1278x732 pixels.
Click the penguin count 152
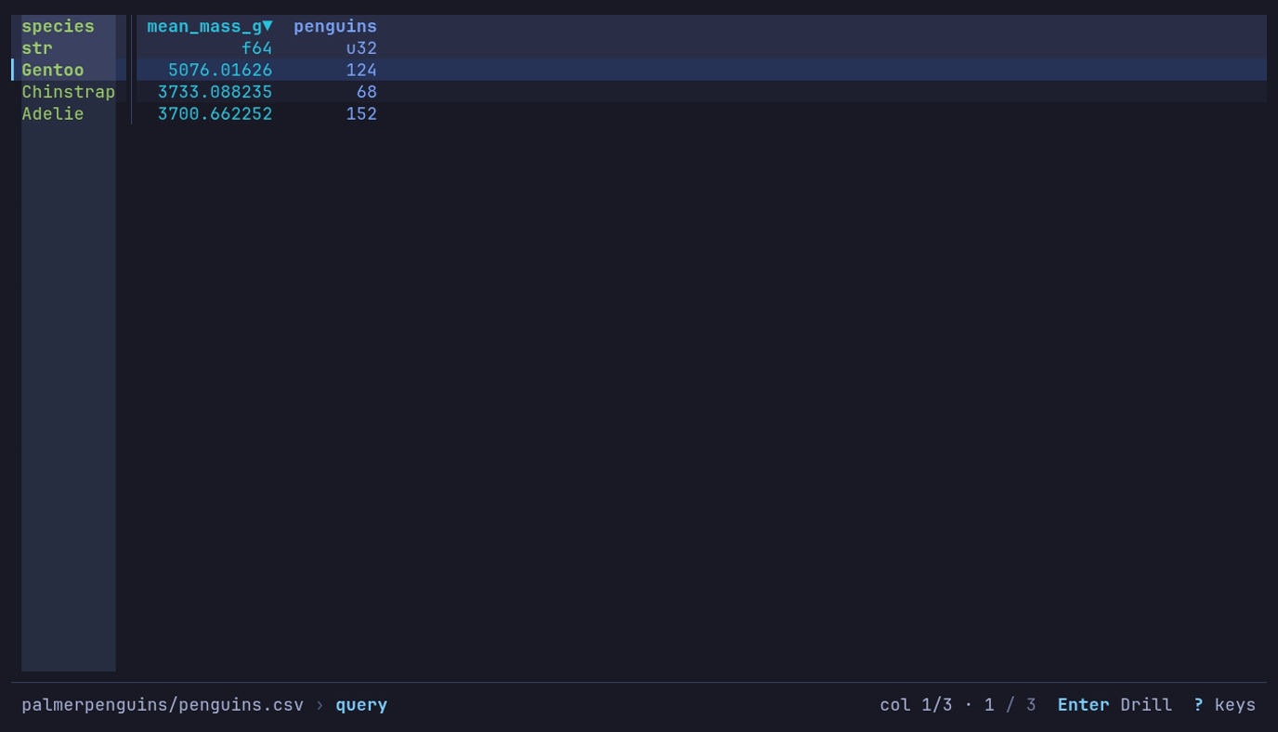(x=361, y=113)
